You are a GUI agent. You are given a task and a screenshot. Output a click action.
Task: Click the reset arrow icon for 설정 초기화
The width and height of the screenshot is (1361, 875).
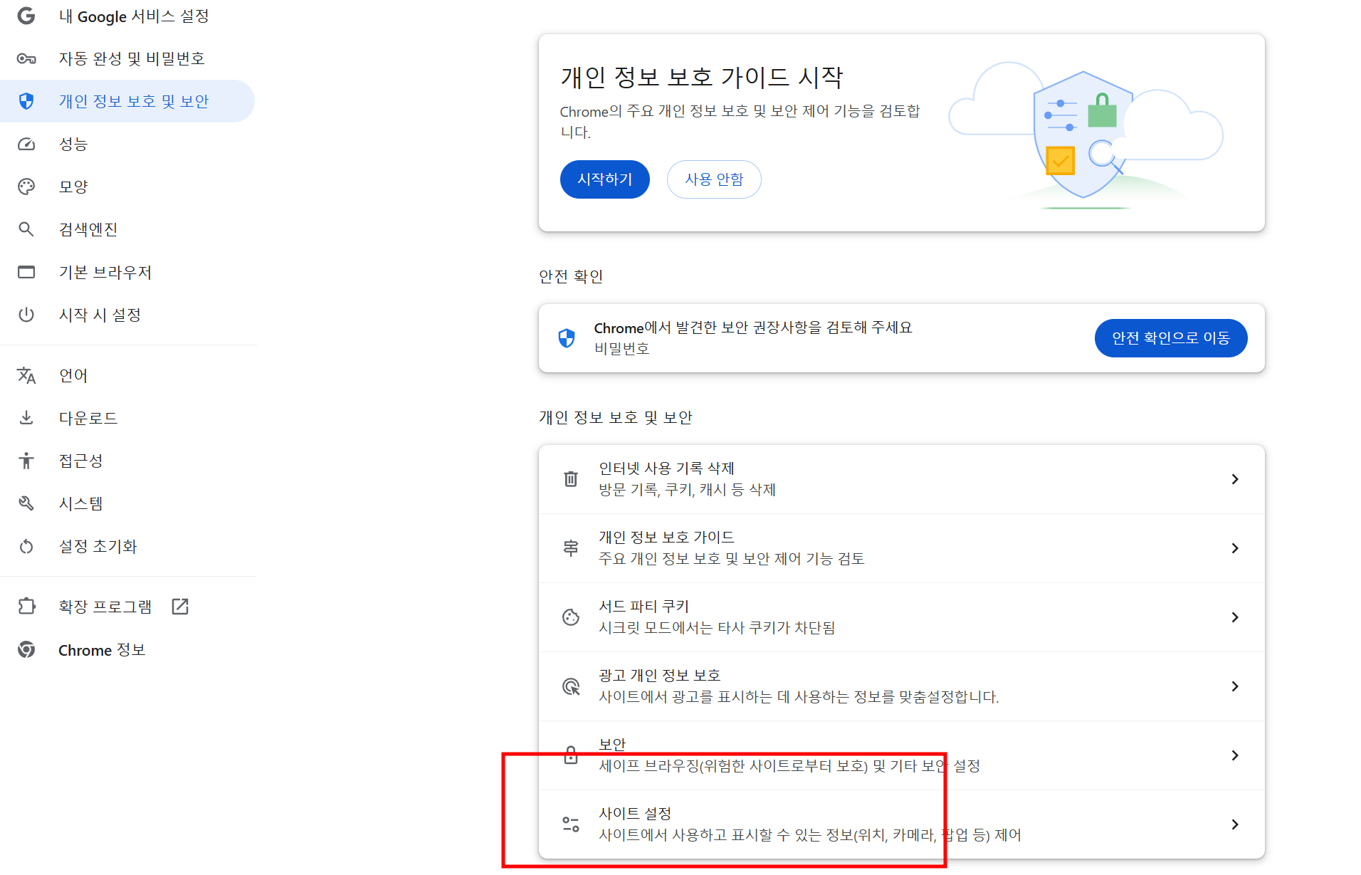tap(26, 546)
